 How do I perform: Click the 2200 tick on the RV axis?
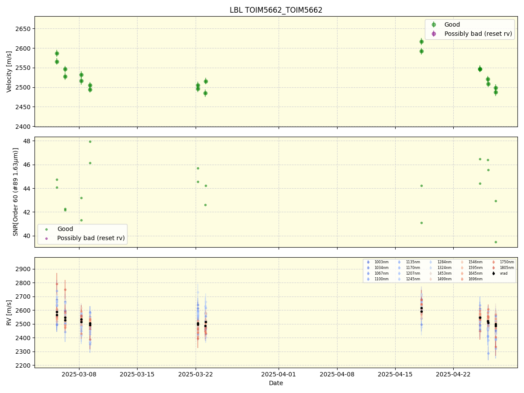pyautogui.click(x=24, y=365)
